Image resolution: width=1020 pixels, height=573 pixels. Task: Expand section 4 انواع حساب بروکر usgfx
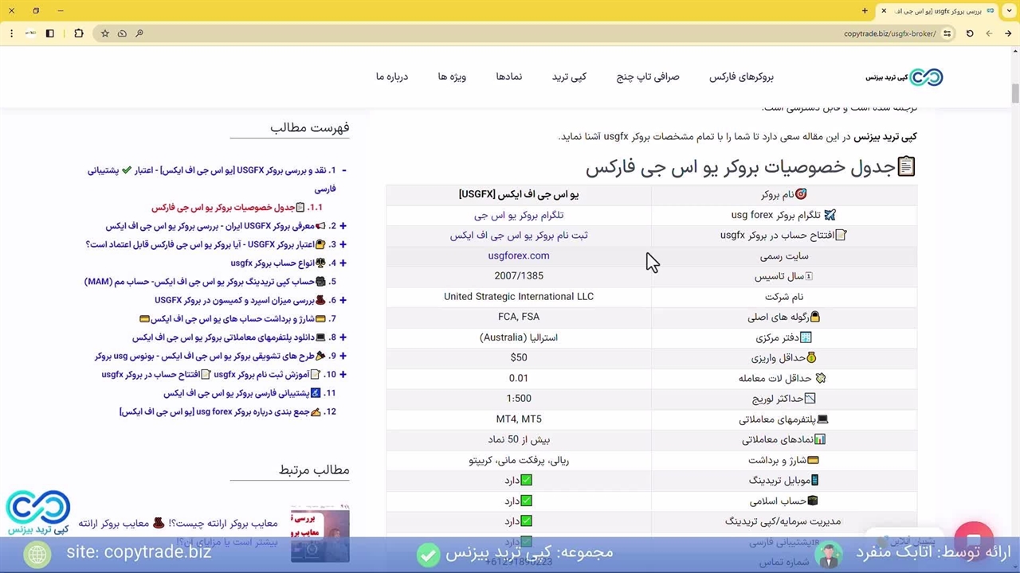point(343,263)
